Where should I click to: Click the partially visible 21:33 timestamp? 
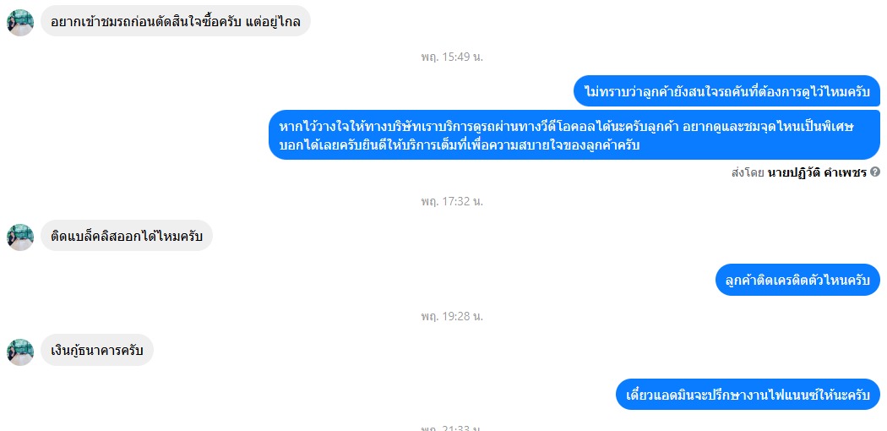452,428
